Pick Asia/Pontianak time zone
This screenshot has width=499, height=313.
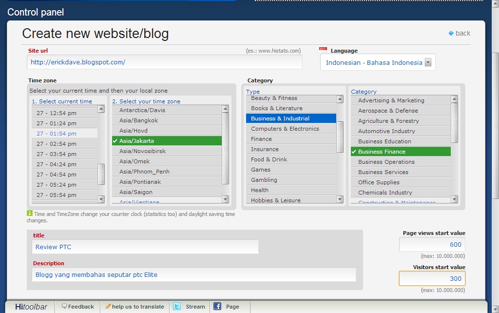[167, 182]
